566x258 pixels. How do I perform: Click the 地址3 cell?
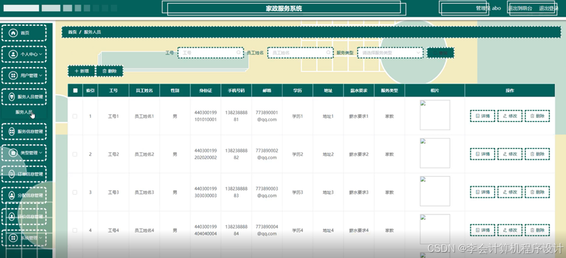pos(328,192)
